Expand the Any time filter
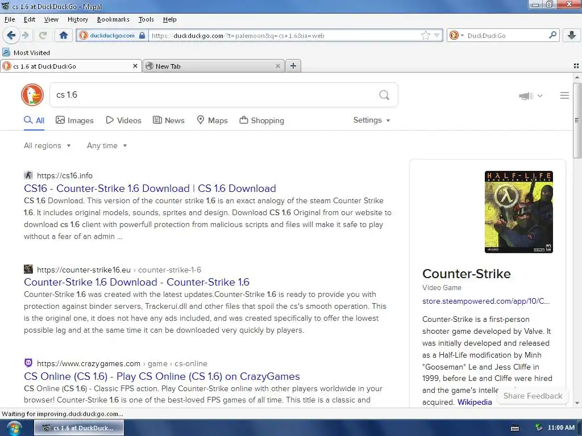 (x=107, y=146)
